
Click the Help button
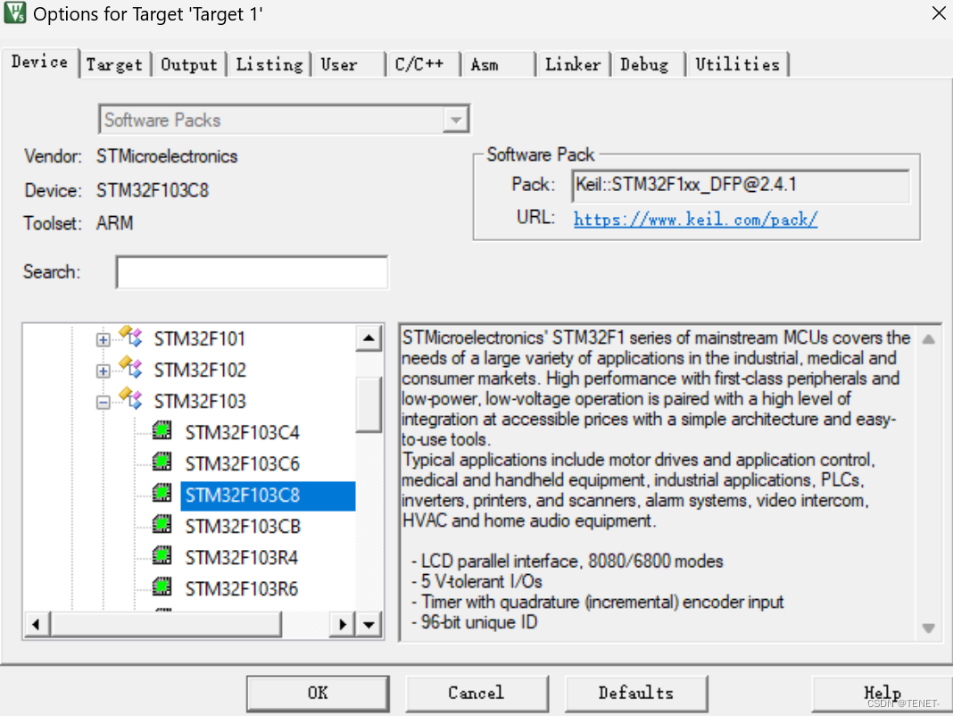882,693
